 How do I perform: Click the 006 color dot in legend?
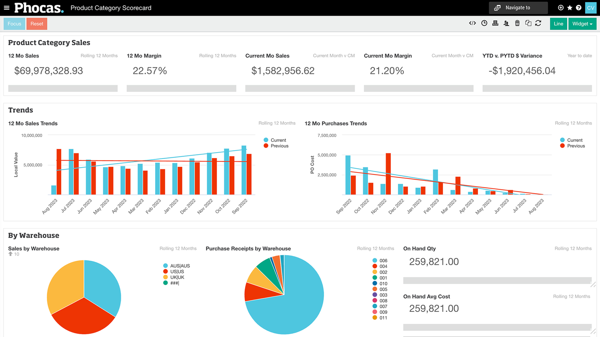375,260
